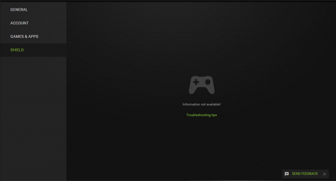Image resolution: width=336 pixels, height=181 pixels.
Task: Click the feedback chat bubble icon
Action: (287, 174)
